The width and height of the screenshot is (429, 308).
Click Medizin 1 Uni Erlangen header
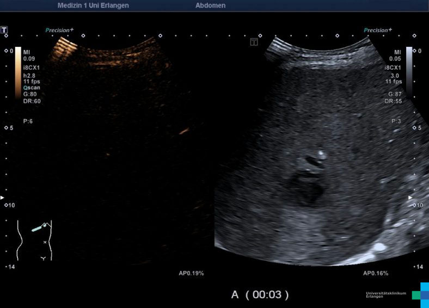[x=93, y=5]
